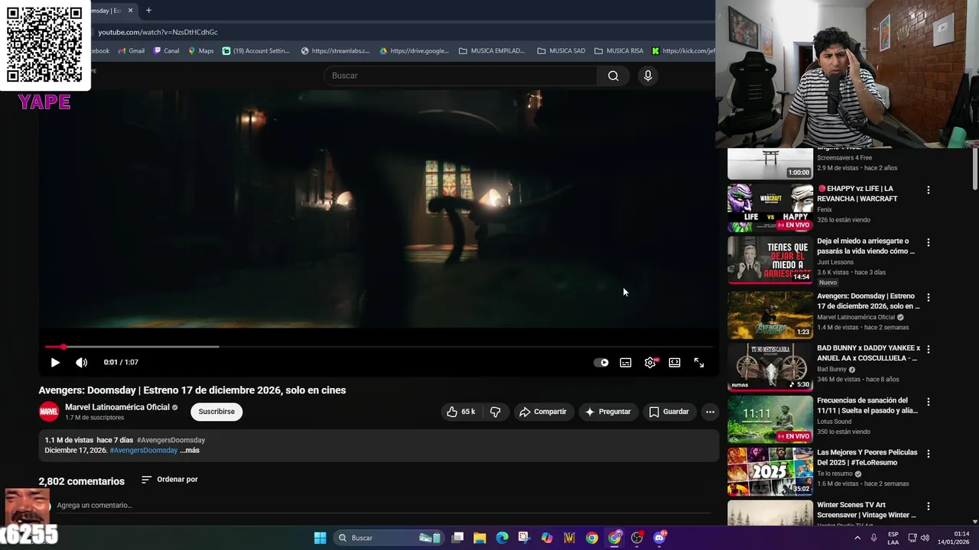
Task: Open Task View in the taskbar
Action: (x=457, y=538)
